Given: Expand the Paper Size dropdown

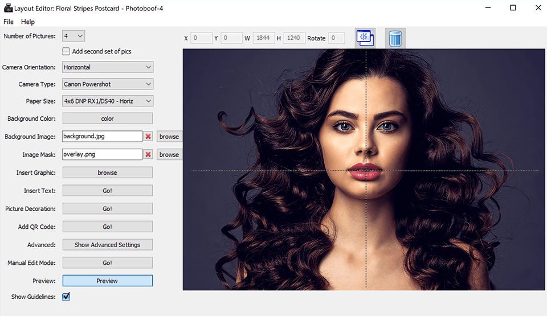Looking at the screenshot, I should (107, 101).
